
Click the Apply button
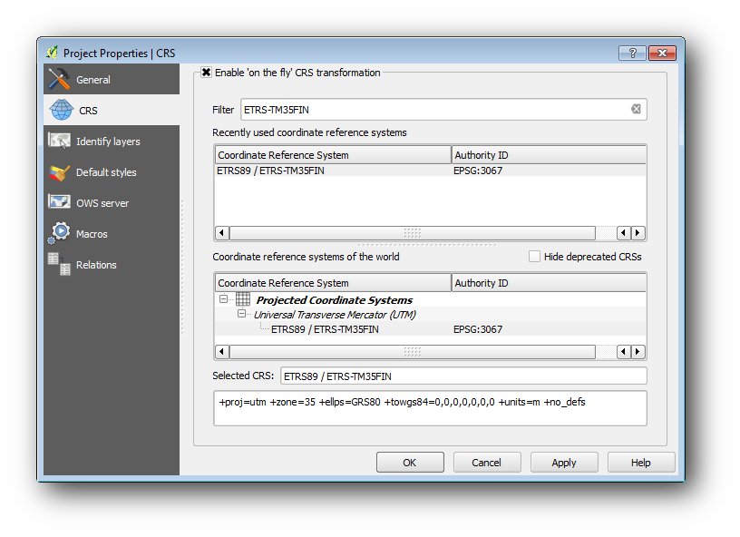564,463
